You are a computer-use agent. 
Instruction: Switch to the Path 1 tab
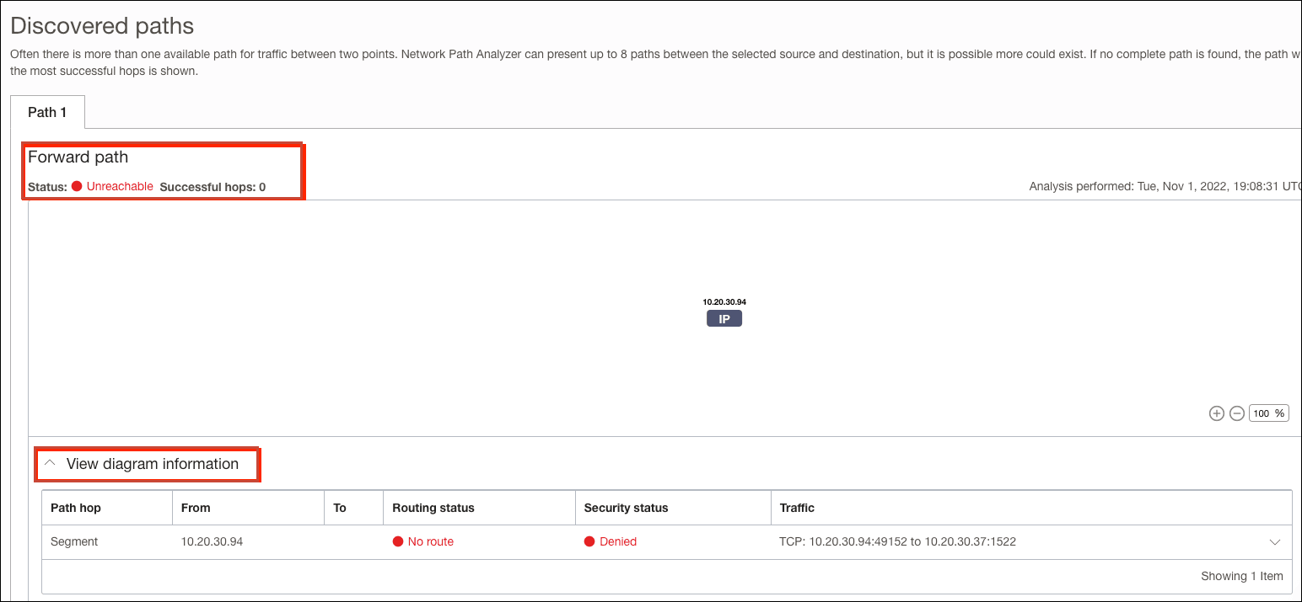[47, 112]
